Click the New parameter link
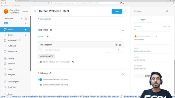Image resolution: width=175 pixels, height=98 pixels. click(x=45, y=19)
